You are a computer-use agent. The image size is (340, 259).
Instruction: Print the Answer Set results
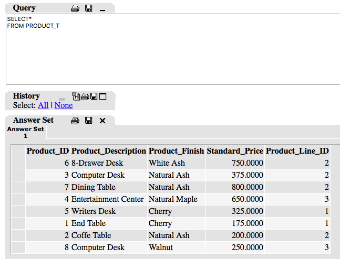pos(75,121)
